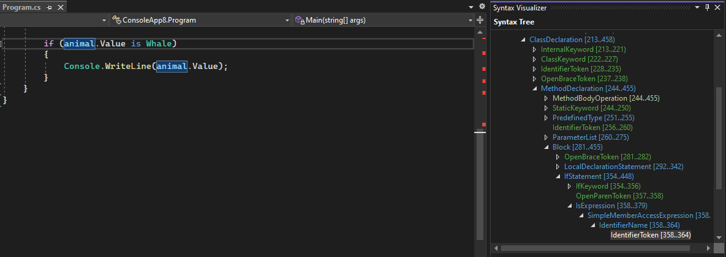Screen dimensions: 726x257
Task: Select IsExpression [358..379] tree row
Action: (611, 206)
